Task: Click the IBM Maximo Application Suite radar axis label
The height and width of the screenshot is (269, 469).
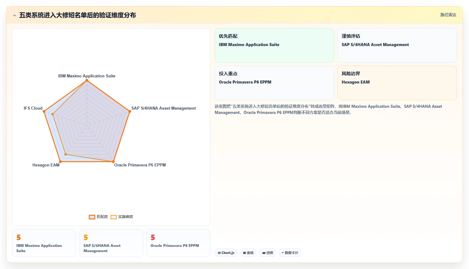Action: [87, 76]
